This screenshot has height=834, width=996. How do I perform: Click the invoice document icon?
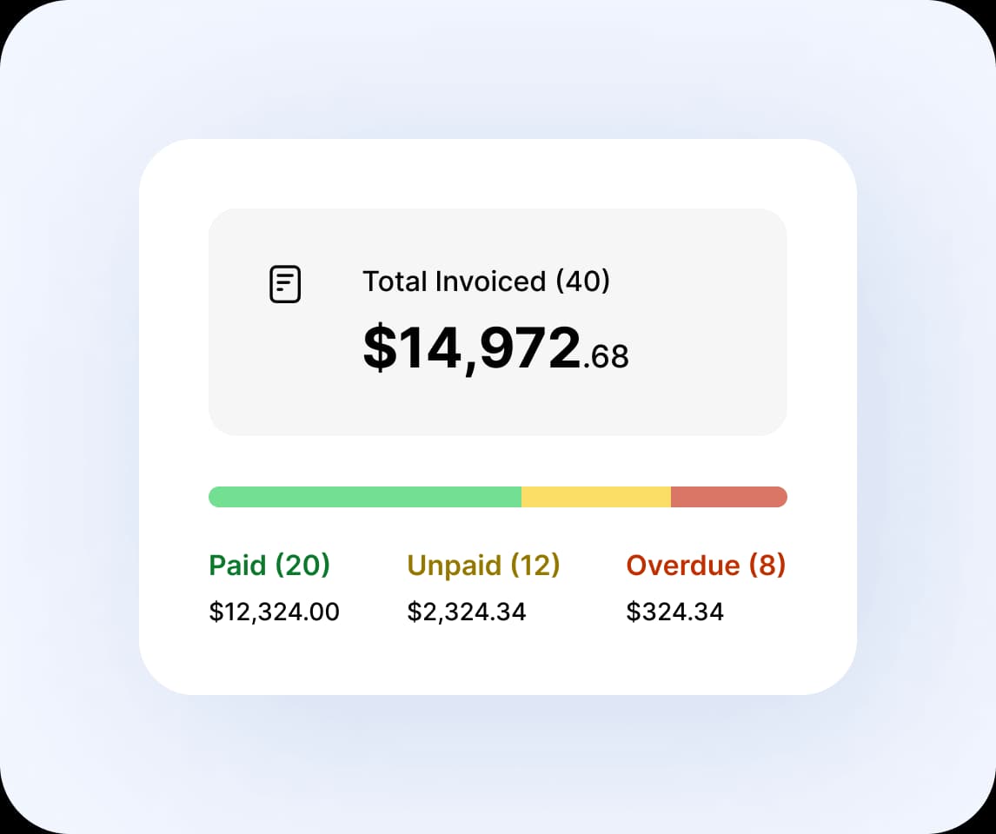[x=285, y=285]
